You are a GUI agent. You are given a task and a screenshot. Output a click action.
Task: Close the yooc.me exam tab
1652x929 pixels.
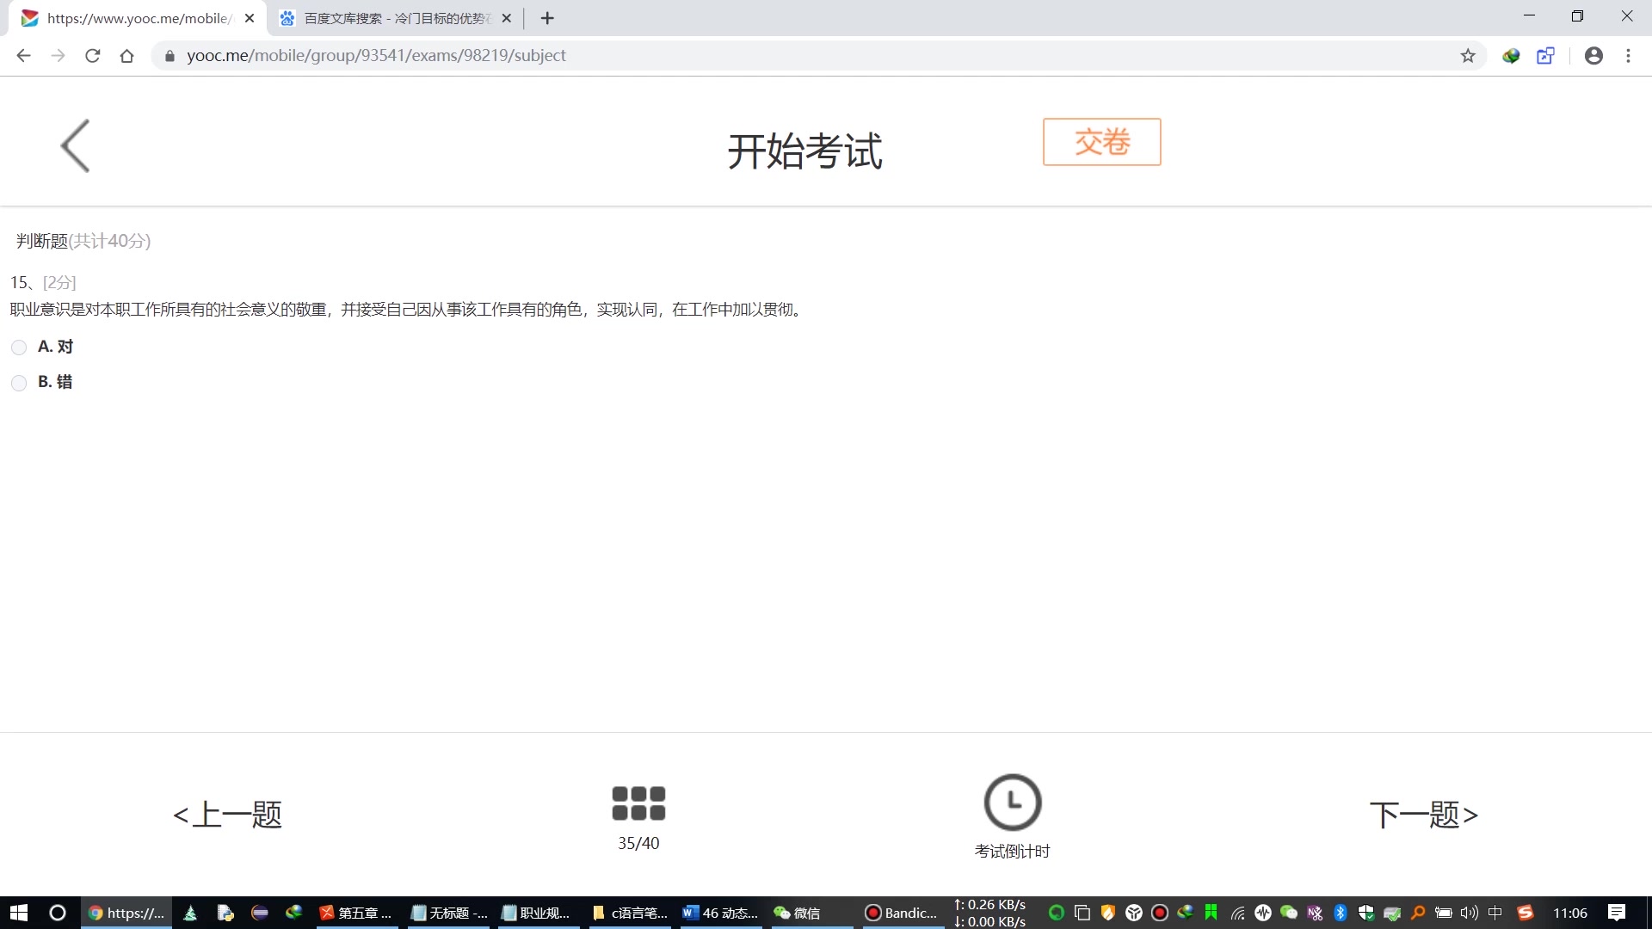250,18
